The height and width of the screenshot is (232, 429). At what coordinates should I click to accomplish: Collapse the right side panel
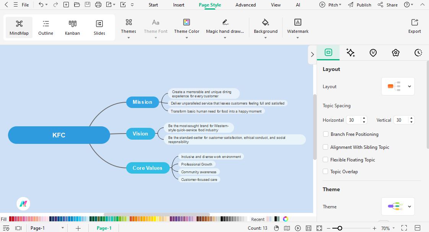[312, 55]
